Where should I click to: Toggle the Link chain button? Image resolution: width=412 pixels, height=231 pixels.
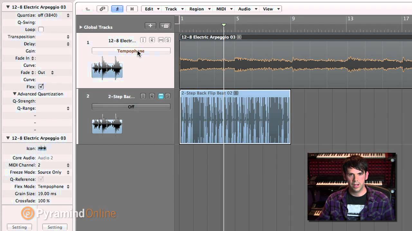coord(102,9)
